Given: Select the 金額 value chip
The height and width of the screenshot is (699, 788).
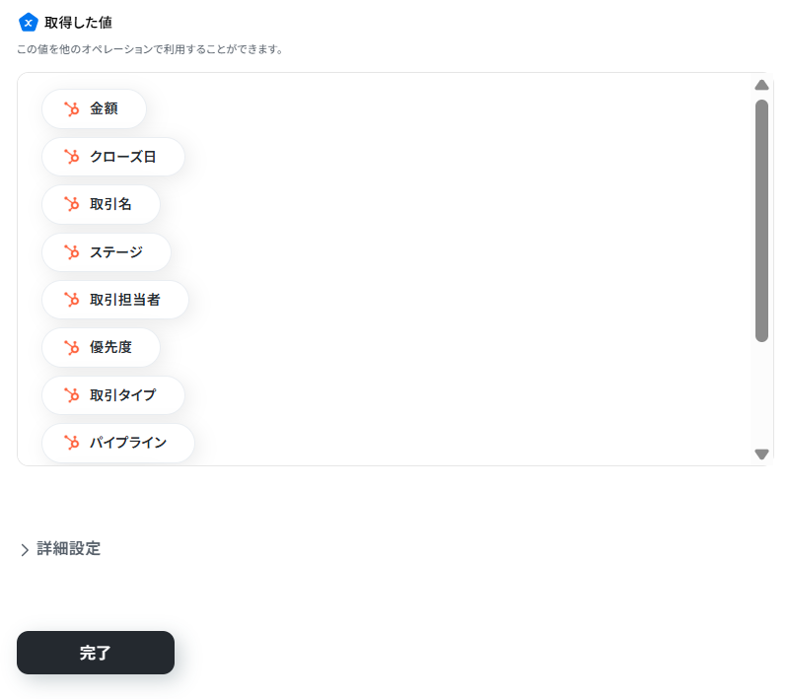Looking at the screenshot, I should point(94,108).
